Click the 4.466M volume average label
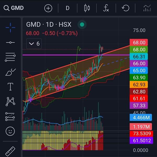157x157 pixels. pos(141,117)
